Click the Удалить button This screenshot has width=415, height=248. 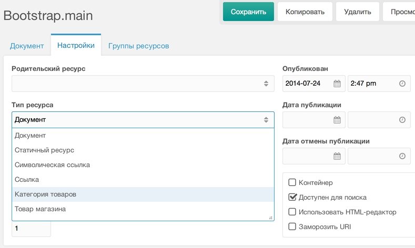(358, 12)
